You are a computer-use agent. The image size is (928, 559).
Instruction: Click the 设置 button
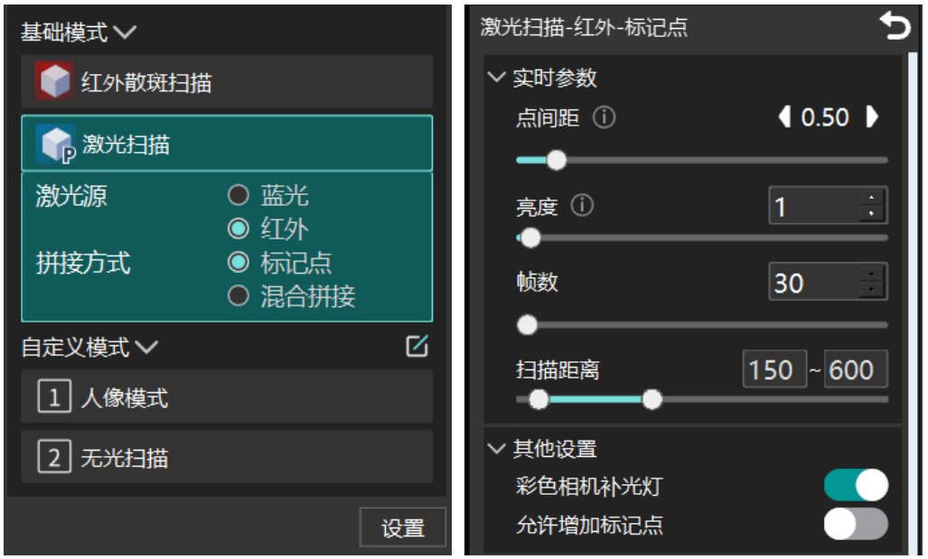(402, 527)
